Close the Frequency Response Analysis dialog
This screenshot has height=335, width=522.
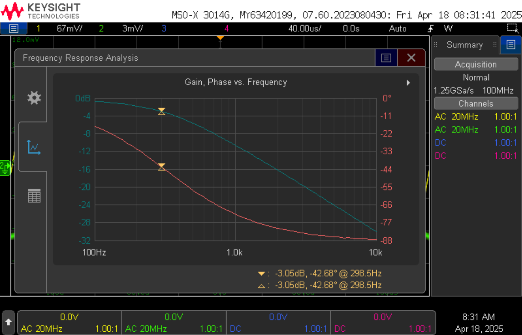[x=411, y=58]
